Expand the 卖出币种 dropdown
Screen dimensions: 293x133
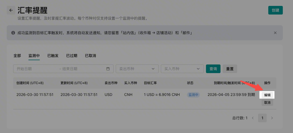coord(137,69)
